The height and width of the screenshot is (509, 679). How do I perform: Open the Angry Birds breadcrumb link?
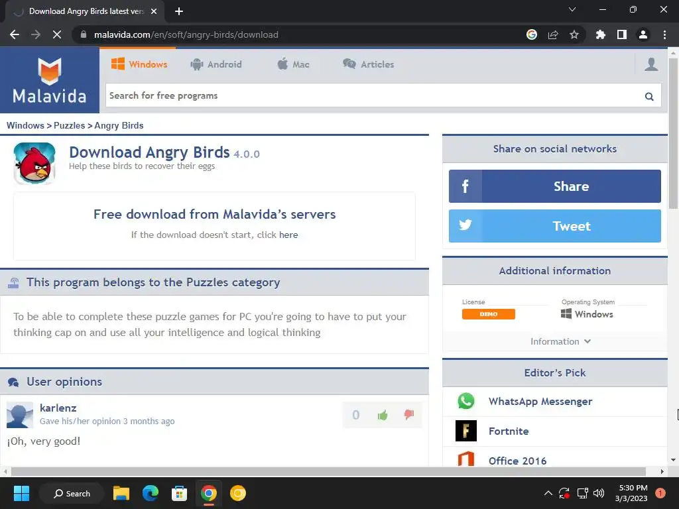coord(119,125)
